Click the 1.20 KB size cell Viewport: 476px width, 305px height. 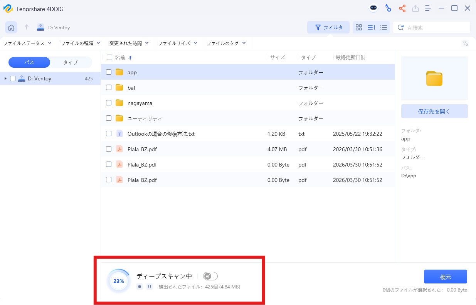pos(276,134)
